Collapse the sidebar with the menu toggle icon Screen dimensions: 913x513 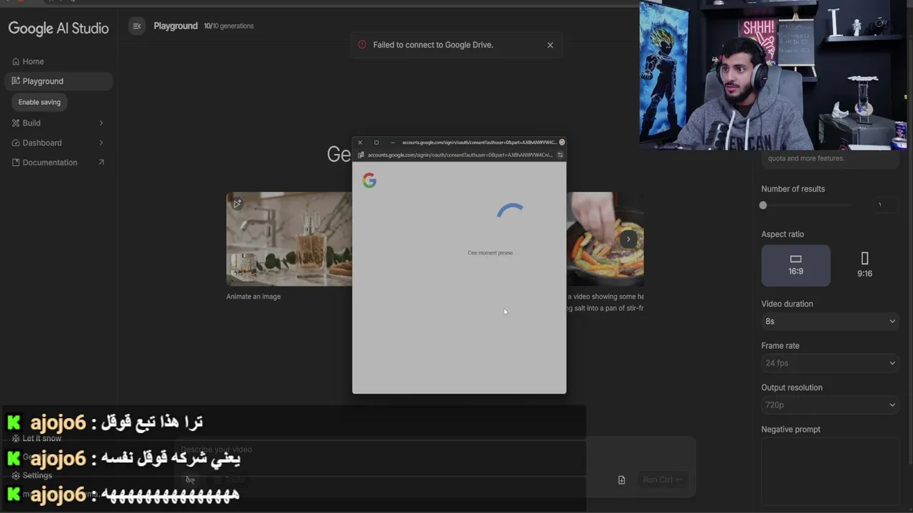tap(137, 26)
